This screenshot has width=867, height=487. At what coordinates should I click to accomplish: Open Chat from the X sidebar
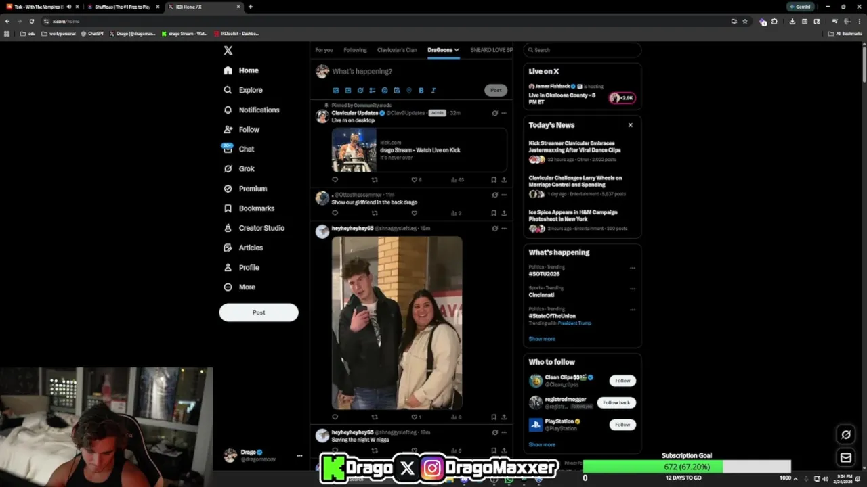tap(239, 149)
